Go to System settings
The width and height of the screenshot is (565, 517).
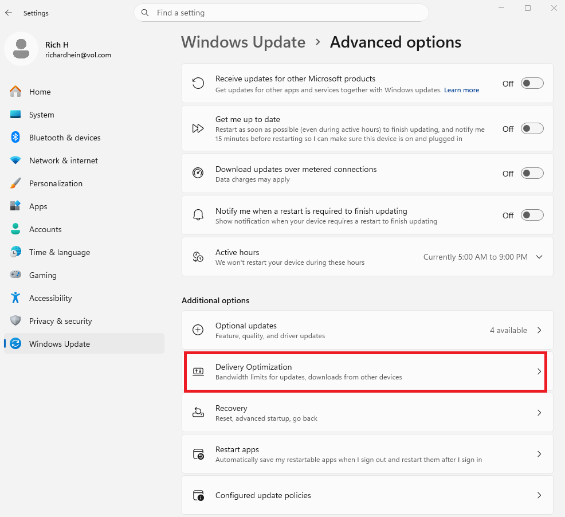coord(84,114)
